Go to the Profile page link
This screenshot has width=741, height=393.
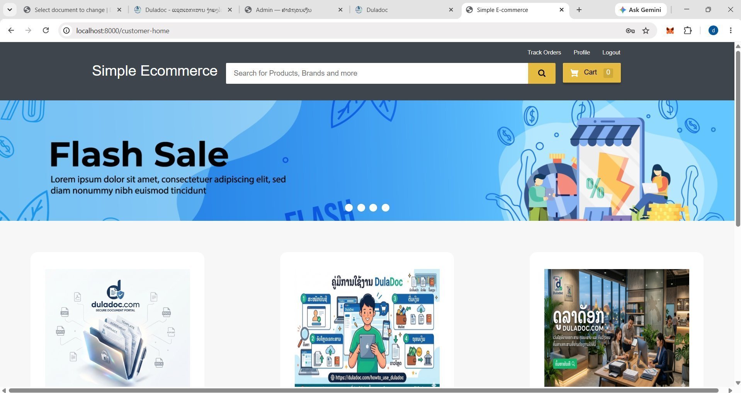(x=581, y=53)
